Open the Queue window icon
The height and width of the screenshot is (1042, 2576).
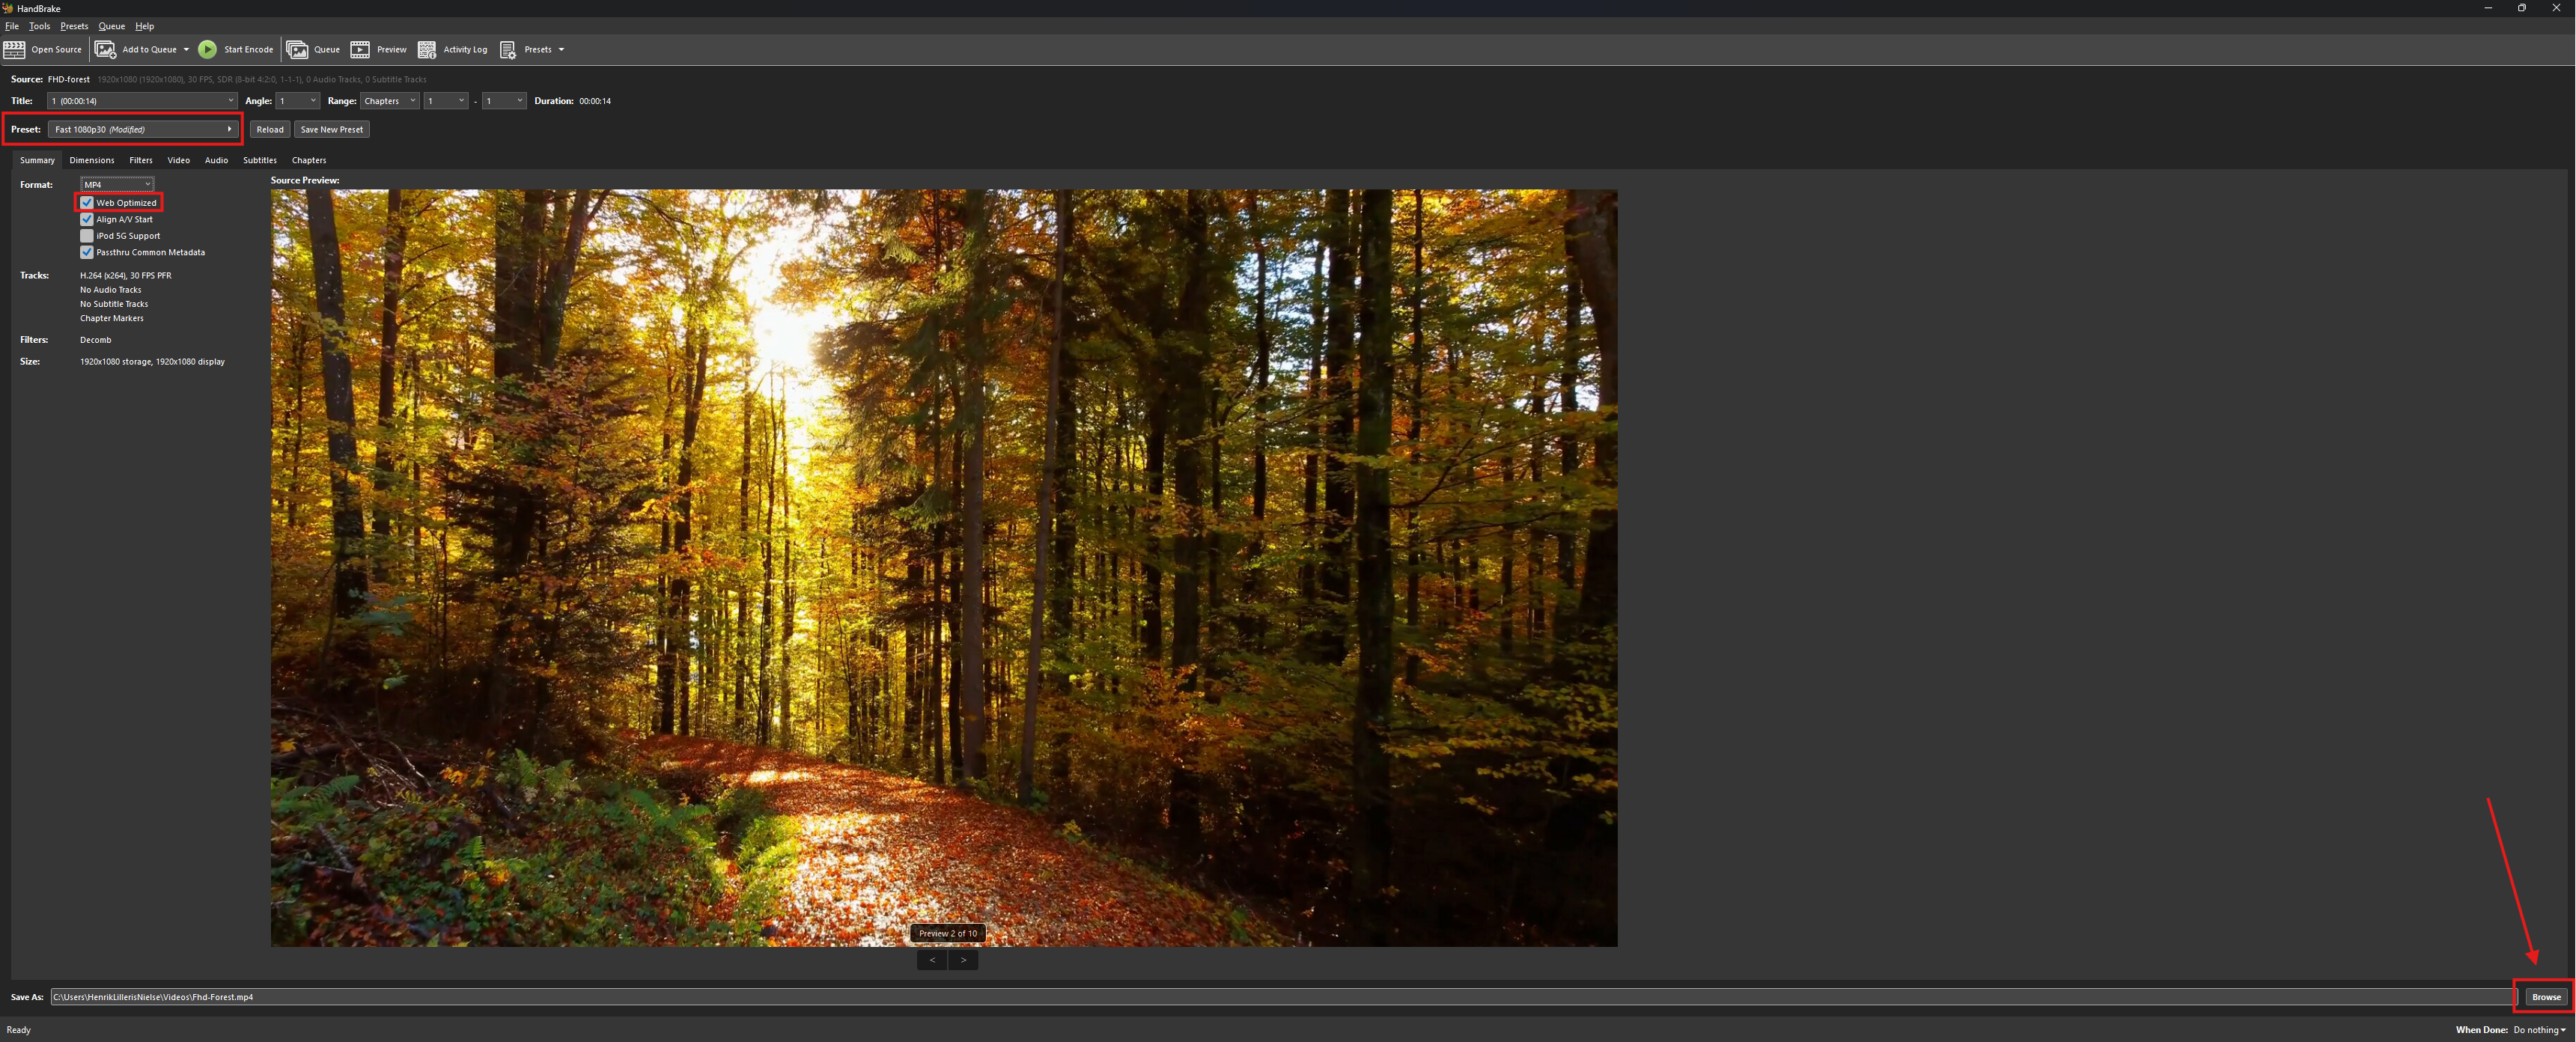tap(297, 49)
